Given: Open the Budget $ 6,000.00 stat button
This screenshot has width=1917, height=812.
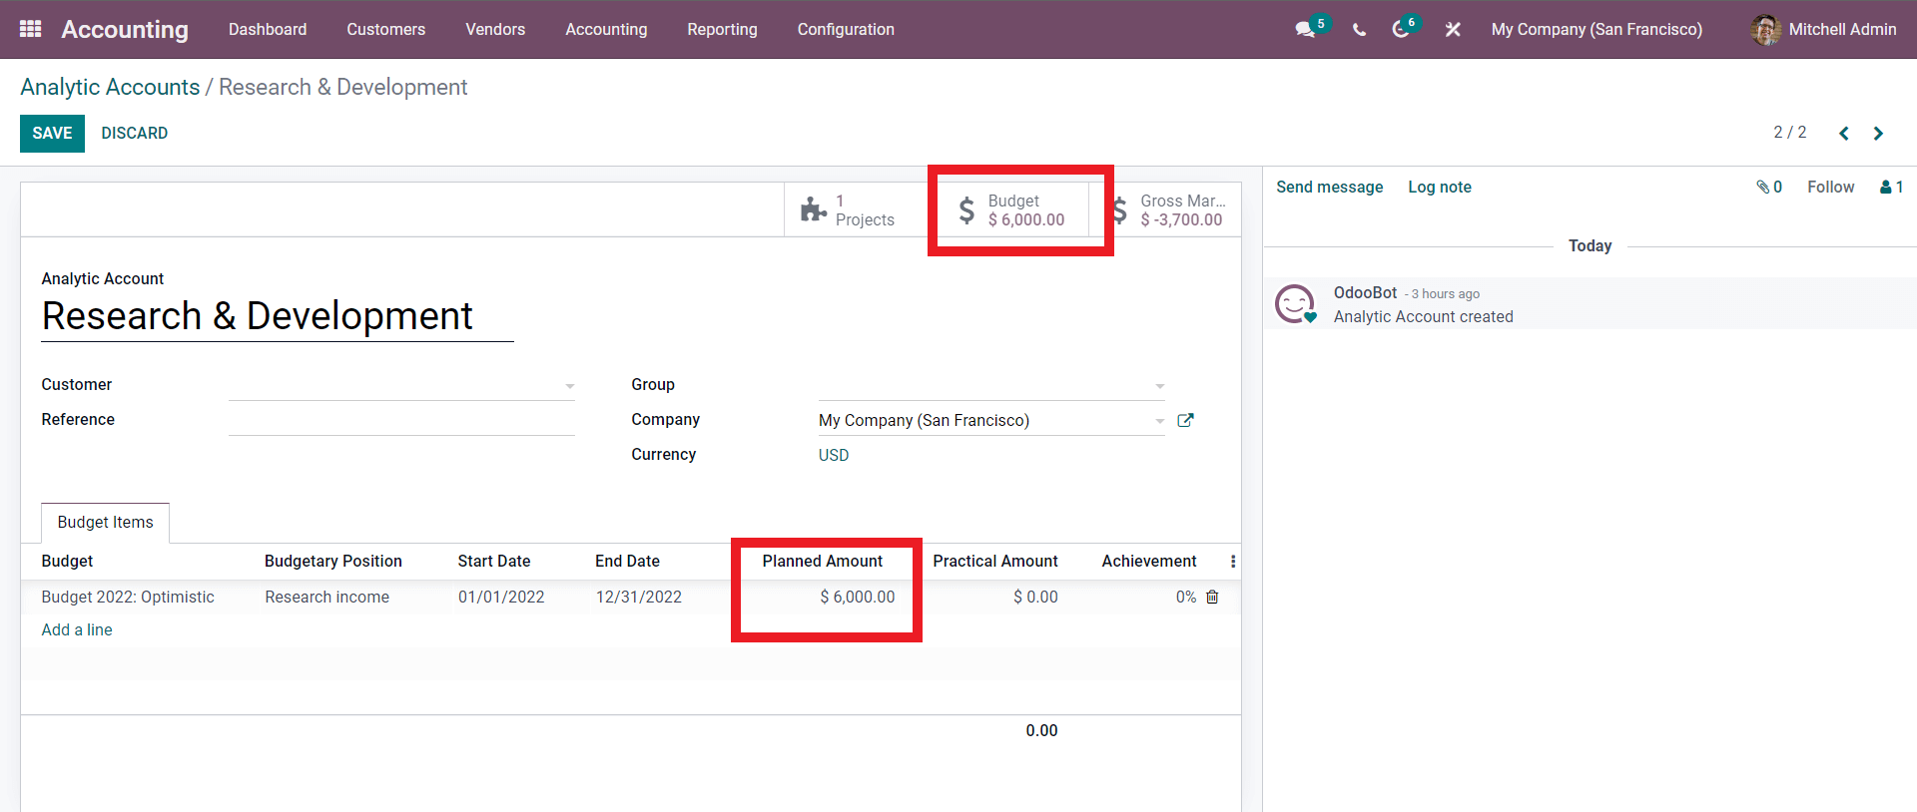Looking at the screenshot, I should tap(1012, 210).
